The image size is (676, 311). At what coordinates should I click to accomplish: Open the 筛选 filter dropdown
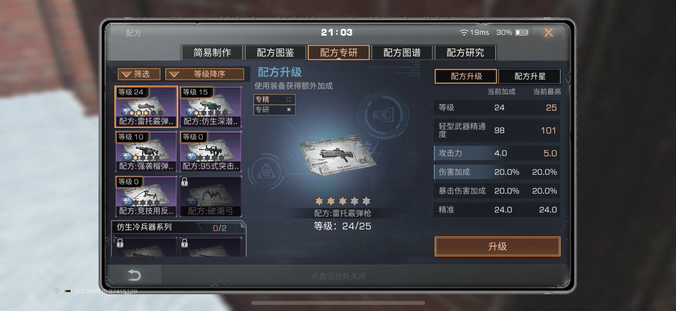[x=139, y=74]
